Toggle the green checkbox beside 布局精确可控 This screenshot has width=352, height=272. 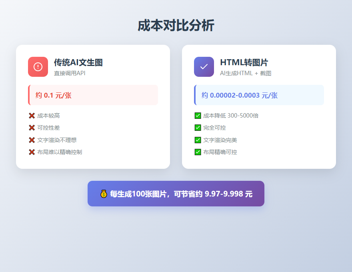pyautogui.click(x=198, y=152)
